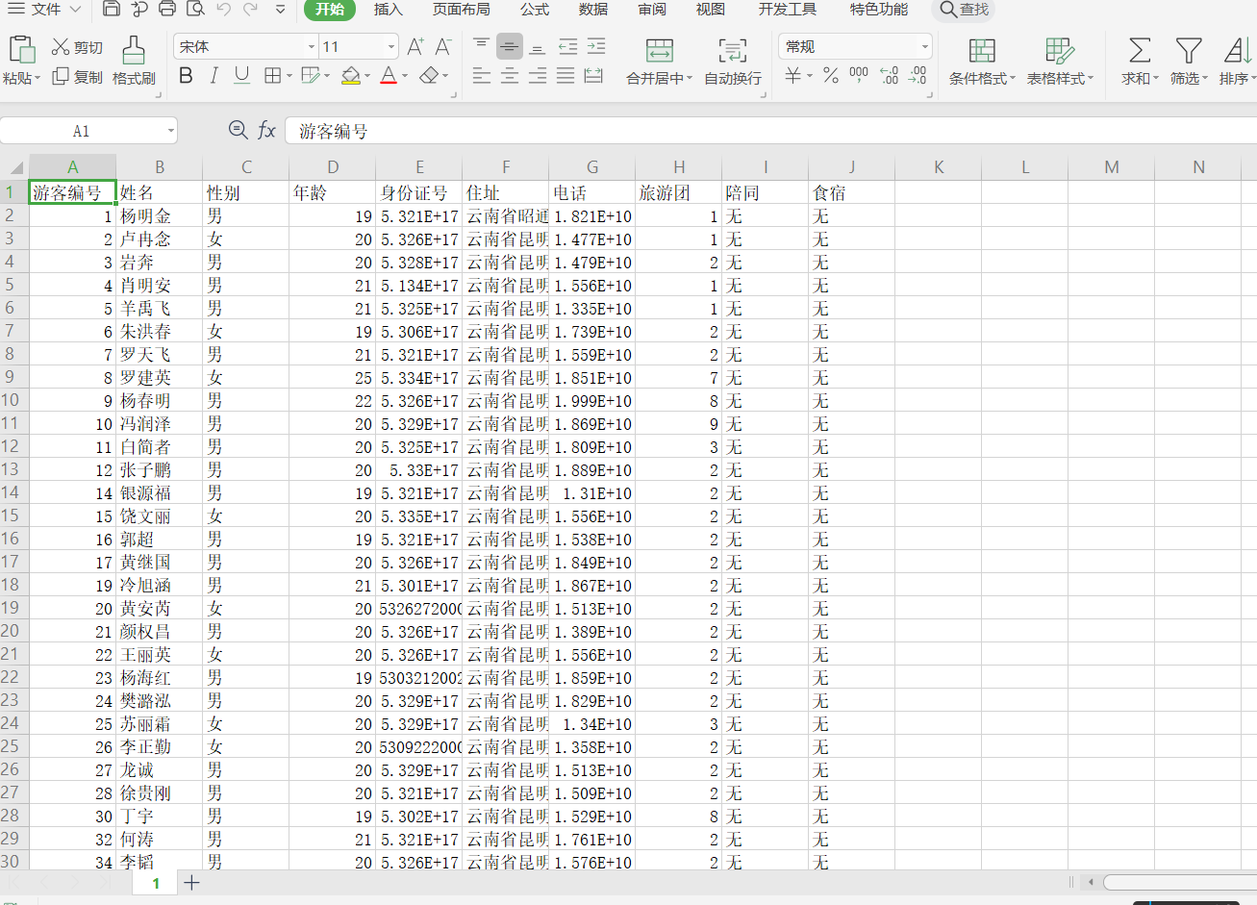Expand the Paste (粘贴) dropdown arrow
Viewport: 1257px width, 905px height.
tap(38, 79)
